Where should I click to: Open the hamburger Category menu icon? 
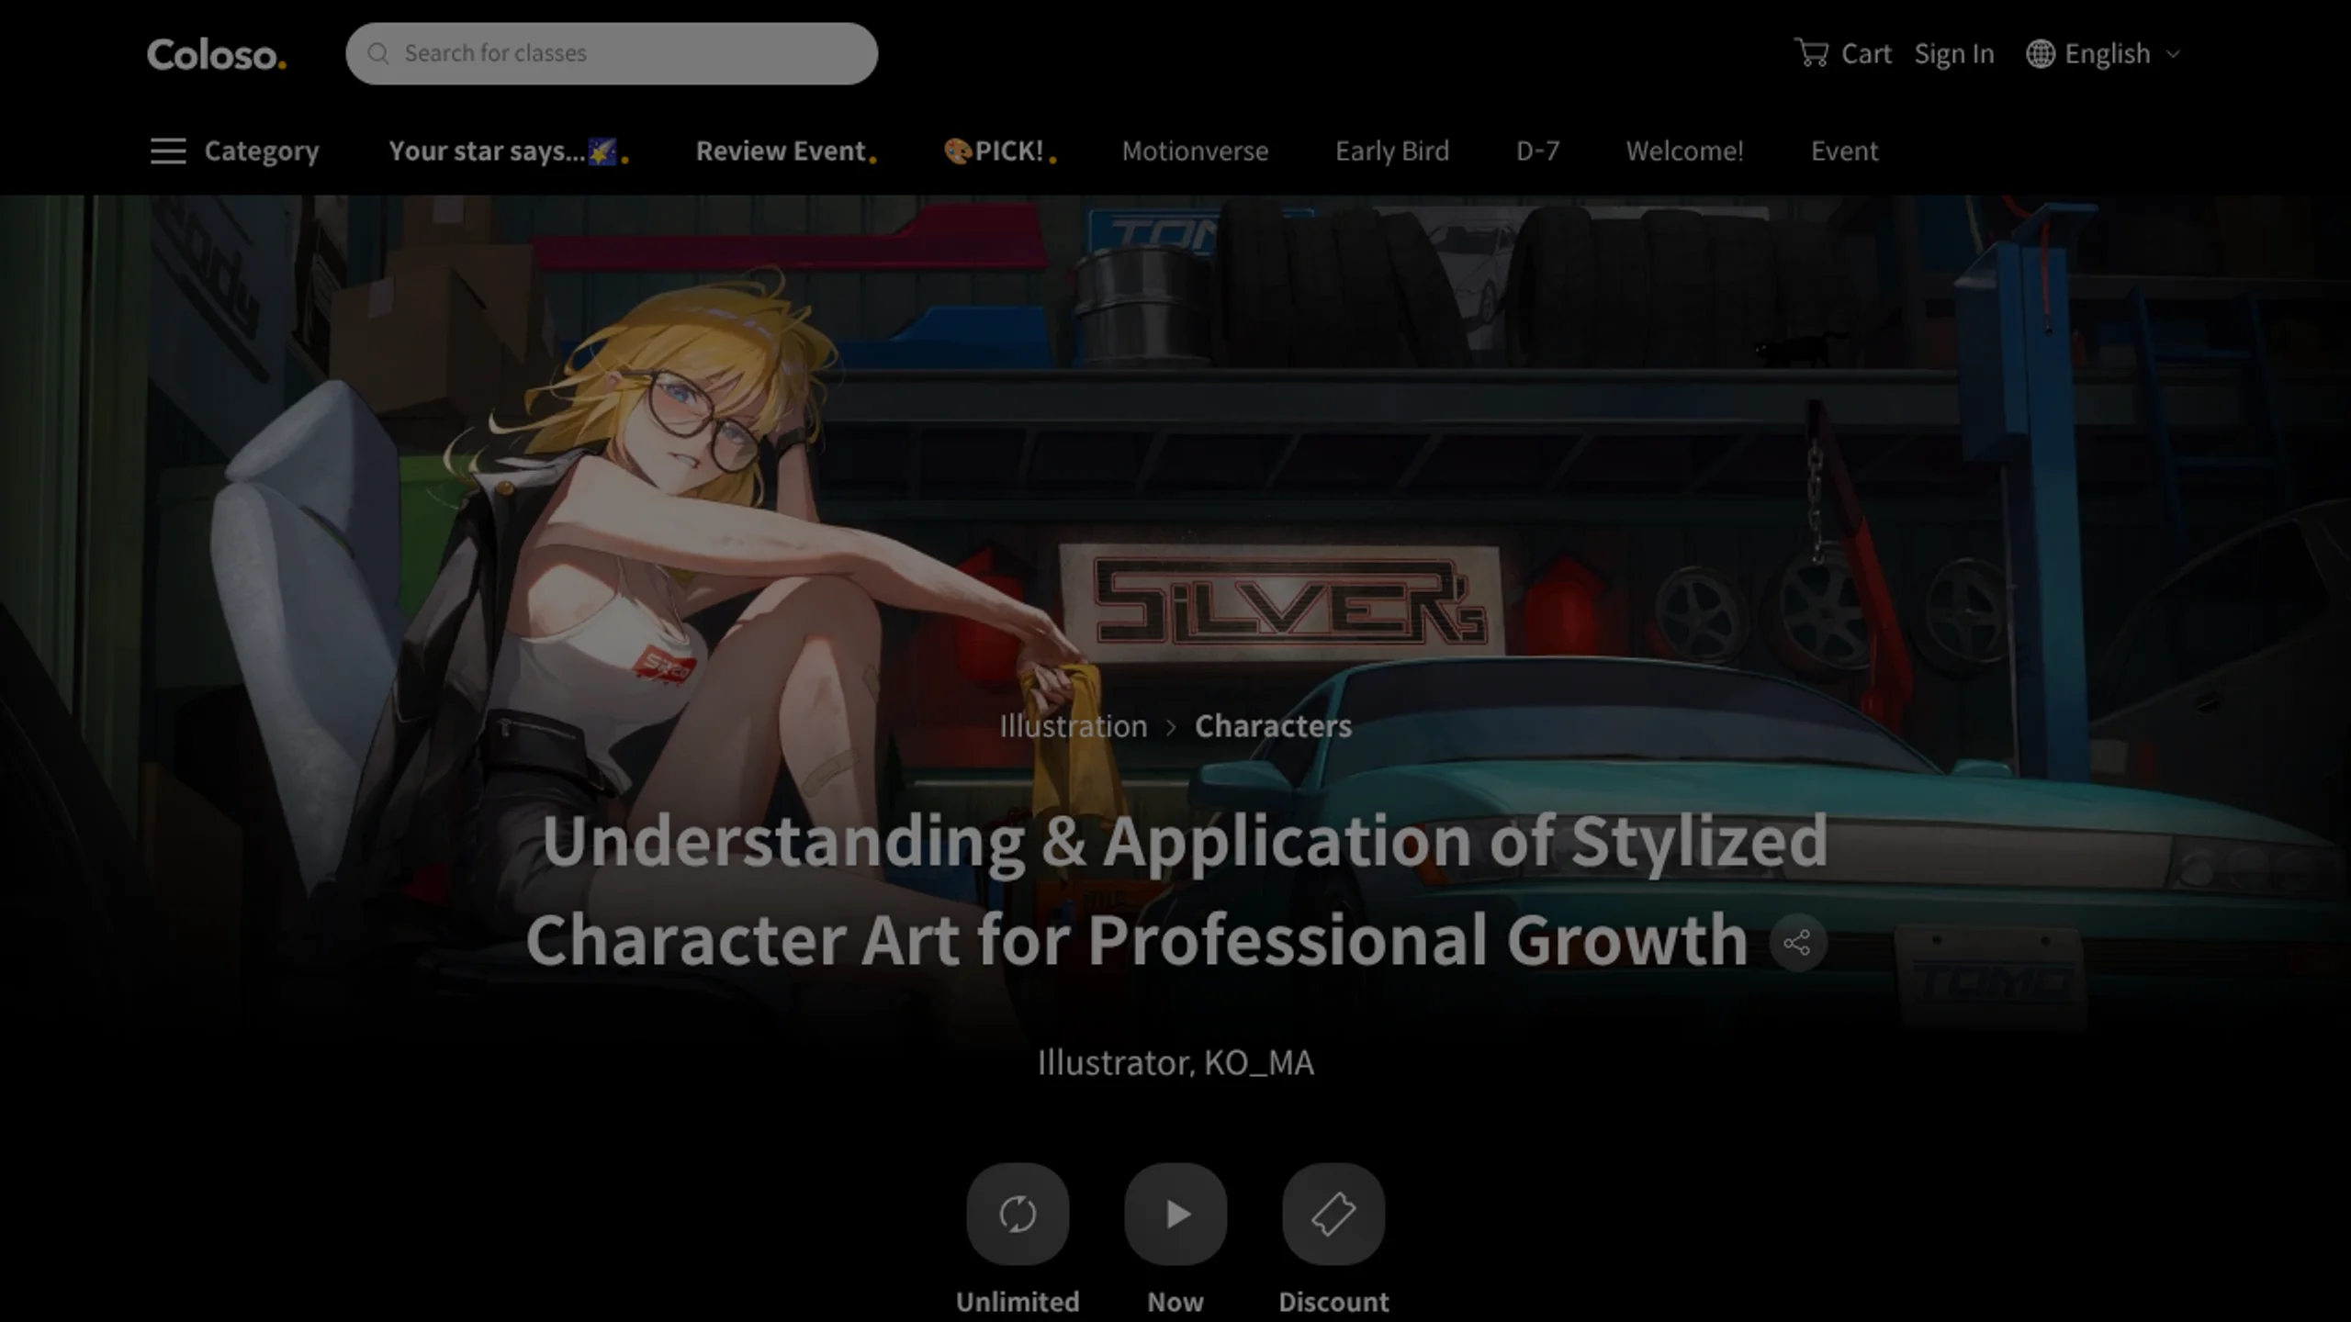click(168, 151)
